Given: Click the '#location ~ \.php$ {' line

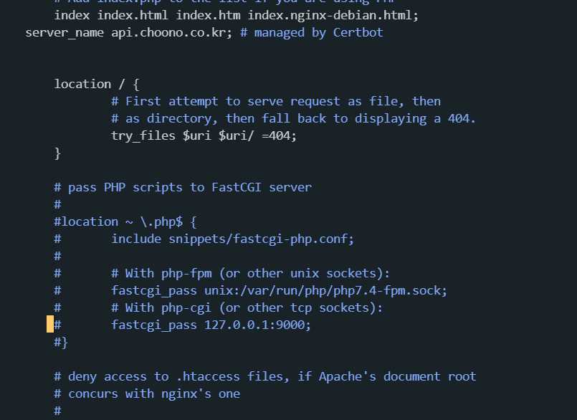Looking at the screenshot, I should coord(125,222).
